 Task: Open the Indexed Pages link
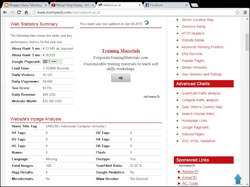coord(193,134)
